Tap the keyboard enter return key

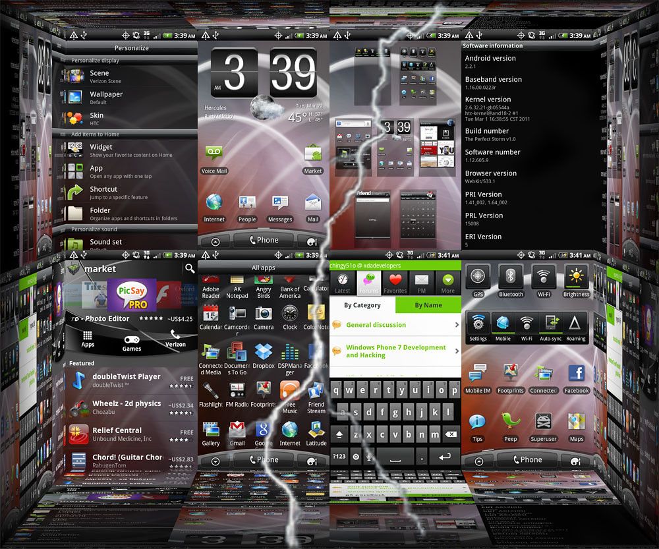(x=445, y=457)
